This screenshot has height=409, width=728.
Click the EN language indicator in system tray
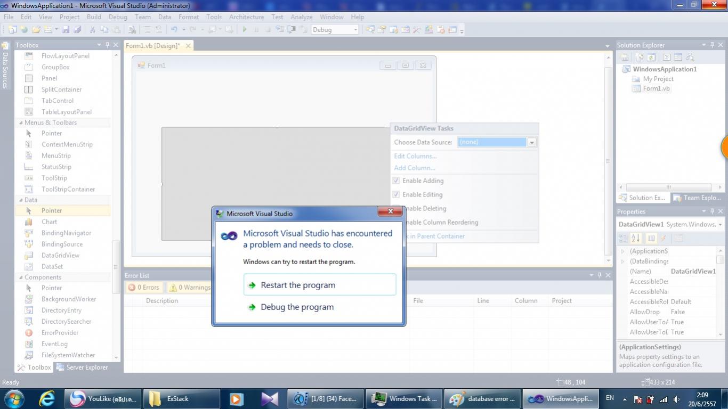pyautogui.click(x=610, y=398)
